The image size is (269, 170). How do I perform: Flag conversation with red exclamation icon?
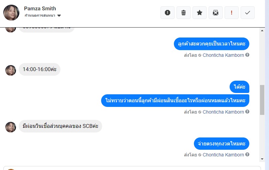[231, 13]
